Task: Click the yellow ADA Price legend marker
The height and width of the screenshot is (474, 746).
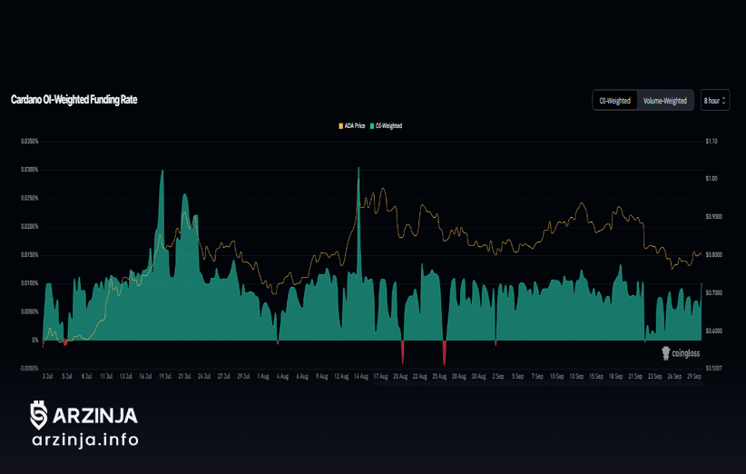Action: 340,126
